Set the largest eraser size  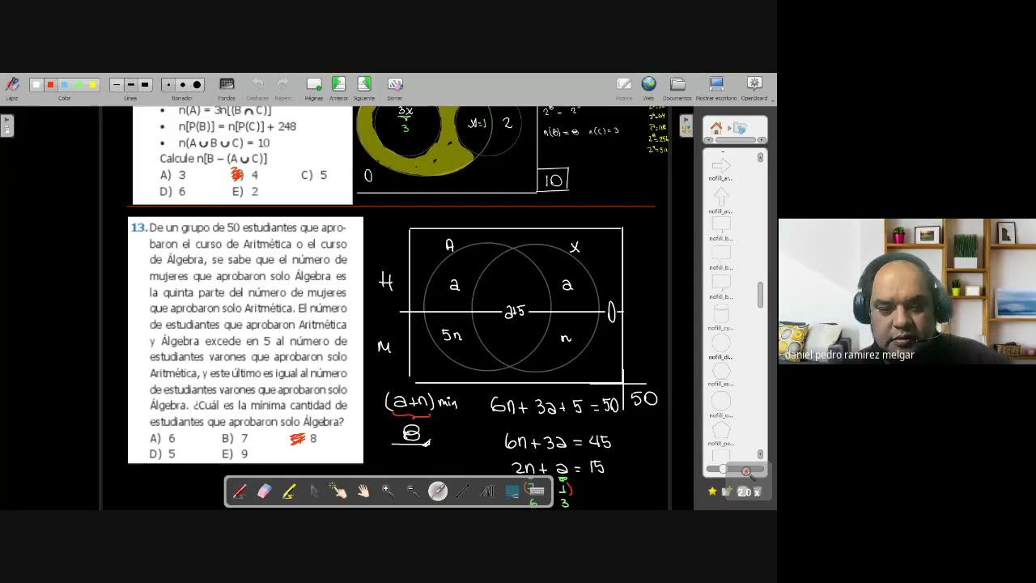[x=197, y=85]
